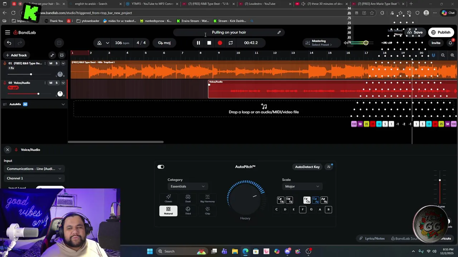Expand track 02 Voice/Audio chevron

63,83
